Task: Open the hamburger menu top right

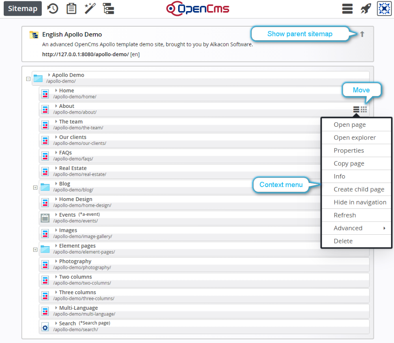Action: [347, 8]
